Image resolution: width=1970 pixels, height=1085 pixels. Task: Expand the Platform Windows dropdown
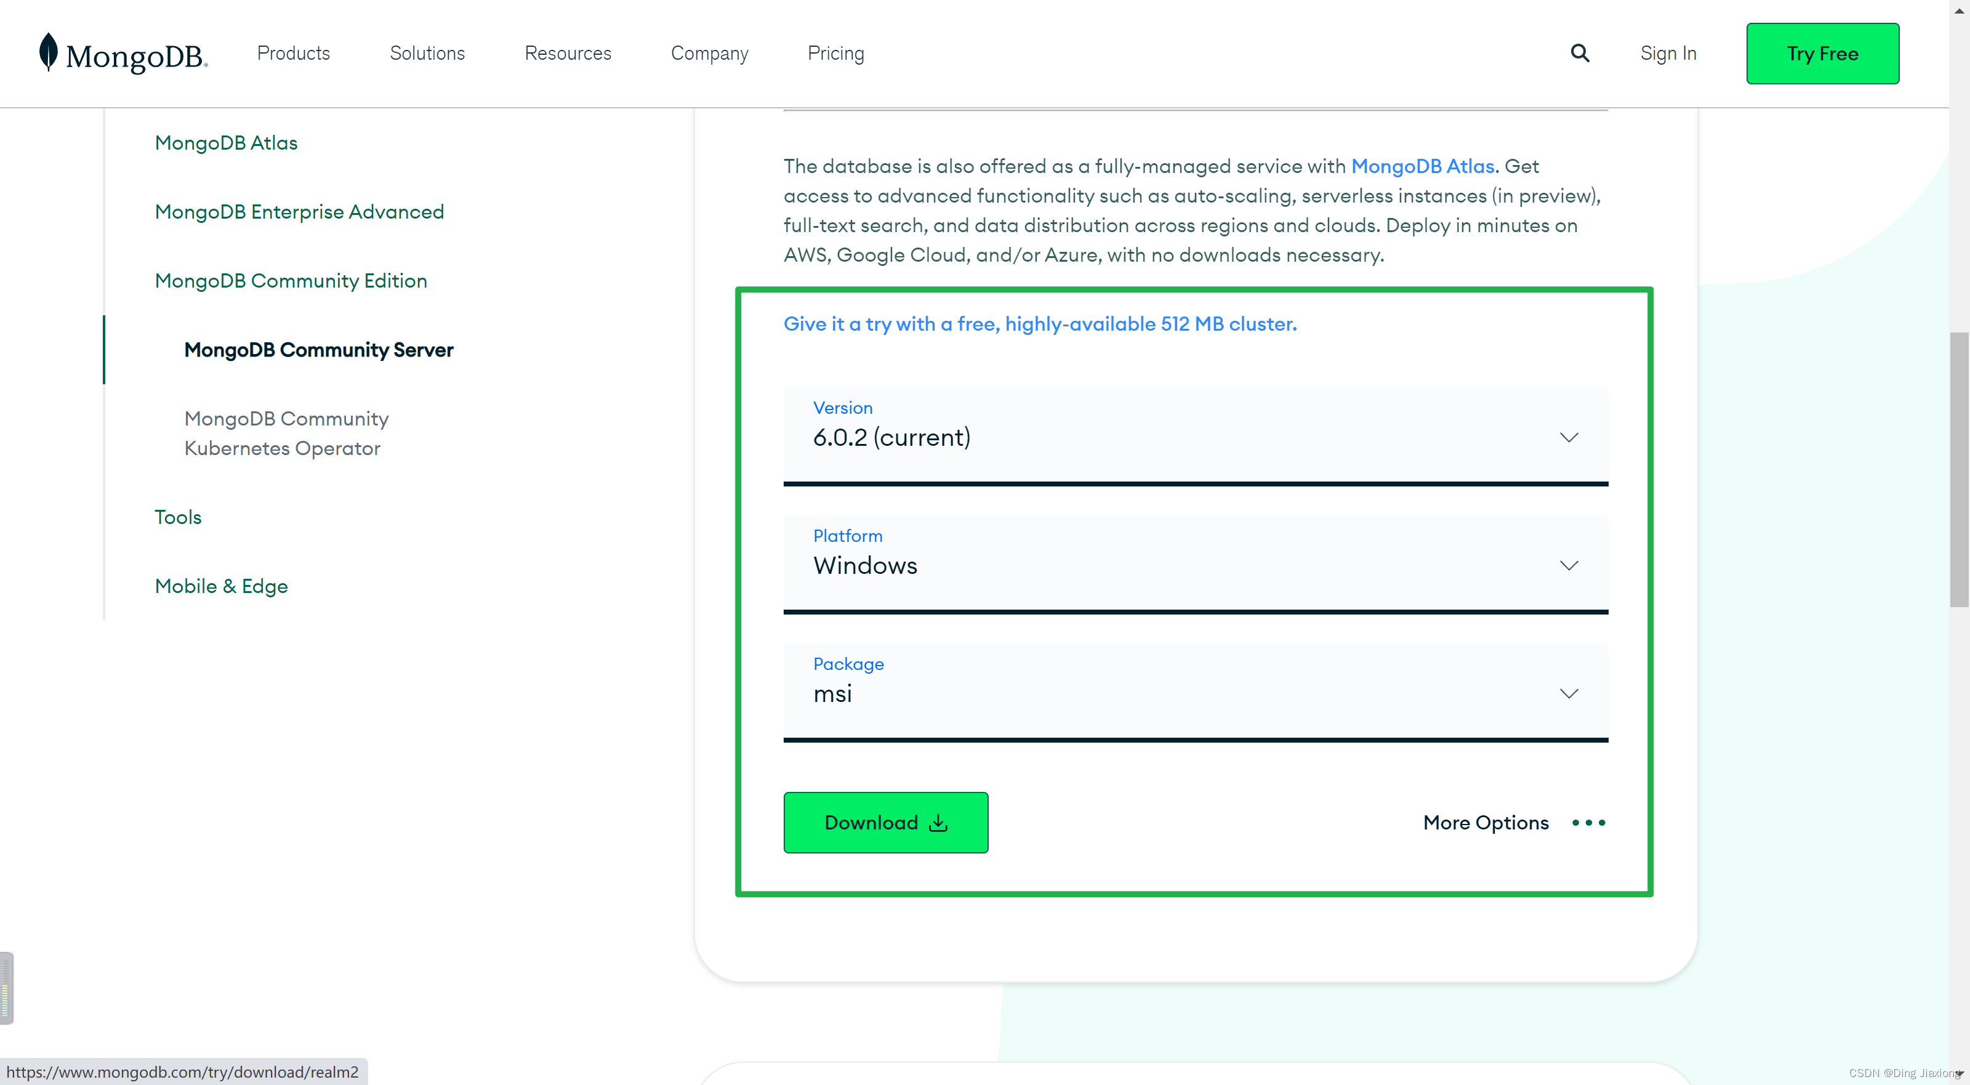tap(1196, 565)
